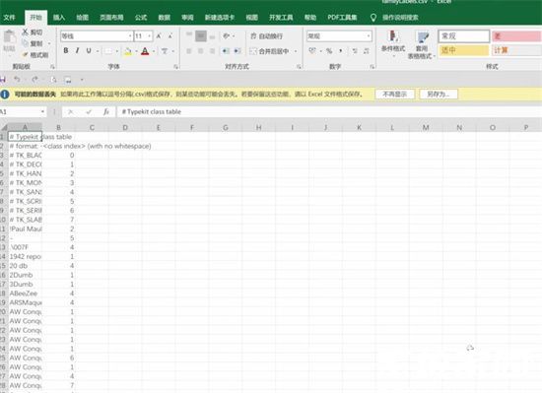Toggle Italic formatting
Screen dimensions: 542x393
click(77, 51)
